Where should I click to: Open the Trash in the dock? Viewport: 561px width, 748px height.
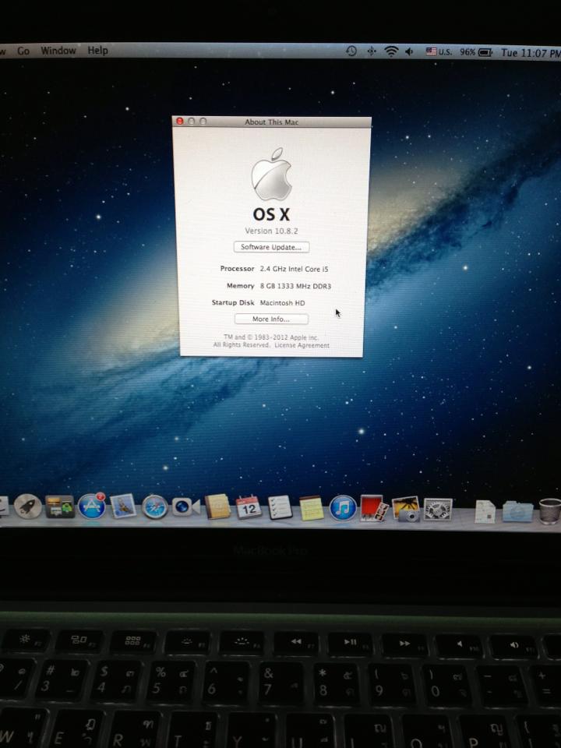(x=549, y=511)
